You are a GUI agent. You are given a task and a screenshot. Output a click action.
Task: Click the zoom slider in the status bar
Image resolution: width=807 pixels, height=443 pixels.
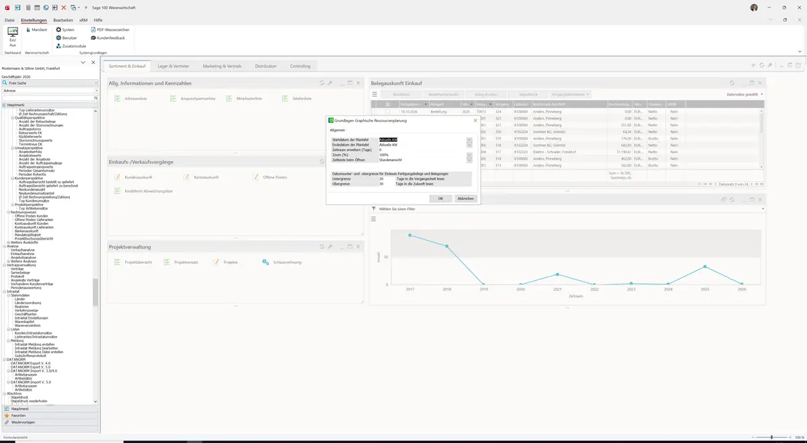click(x=771, y=437)
